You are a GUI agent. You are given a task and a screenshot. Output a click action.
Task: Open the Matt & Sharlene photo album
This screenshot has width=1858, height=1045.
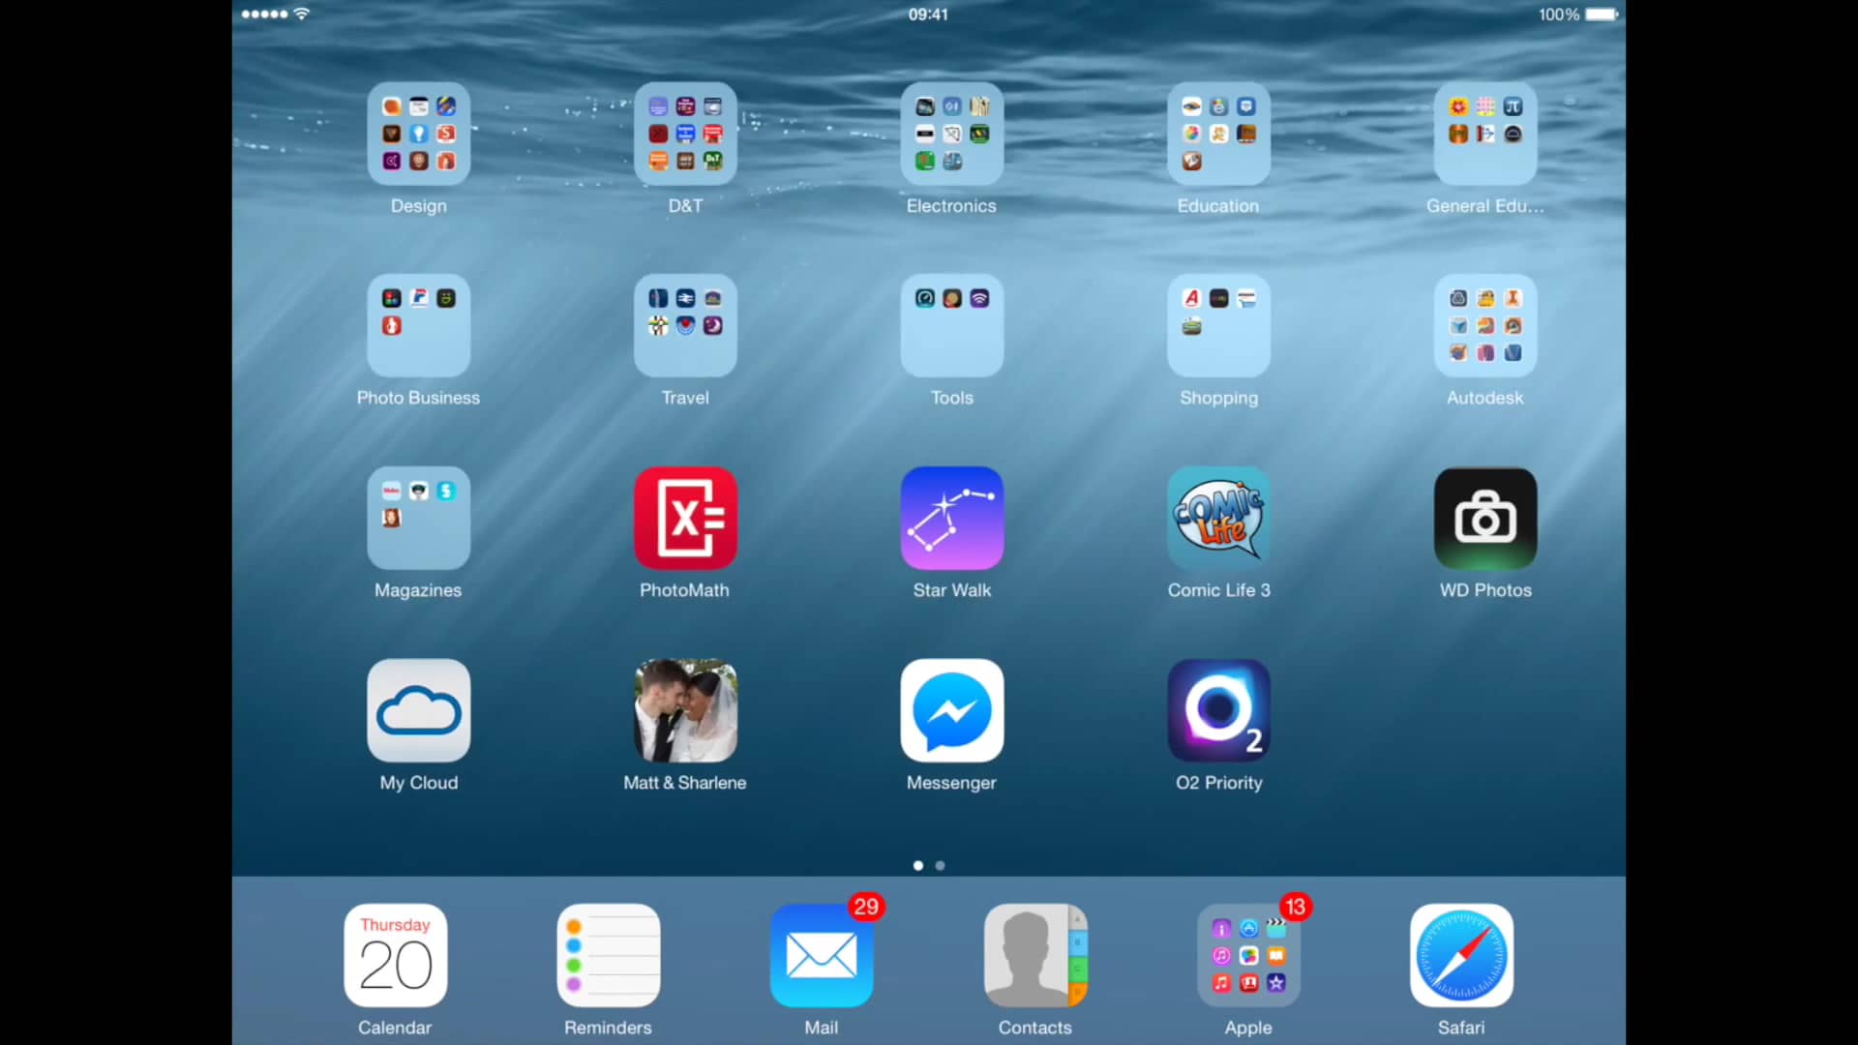pos(684,711)
